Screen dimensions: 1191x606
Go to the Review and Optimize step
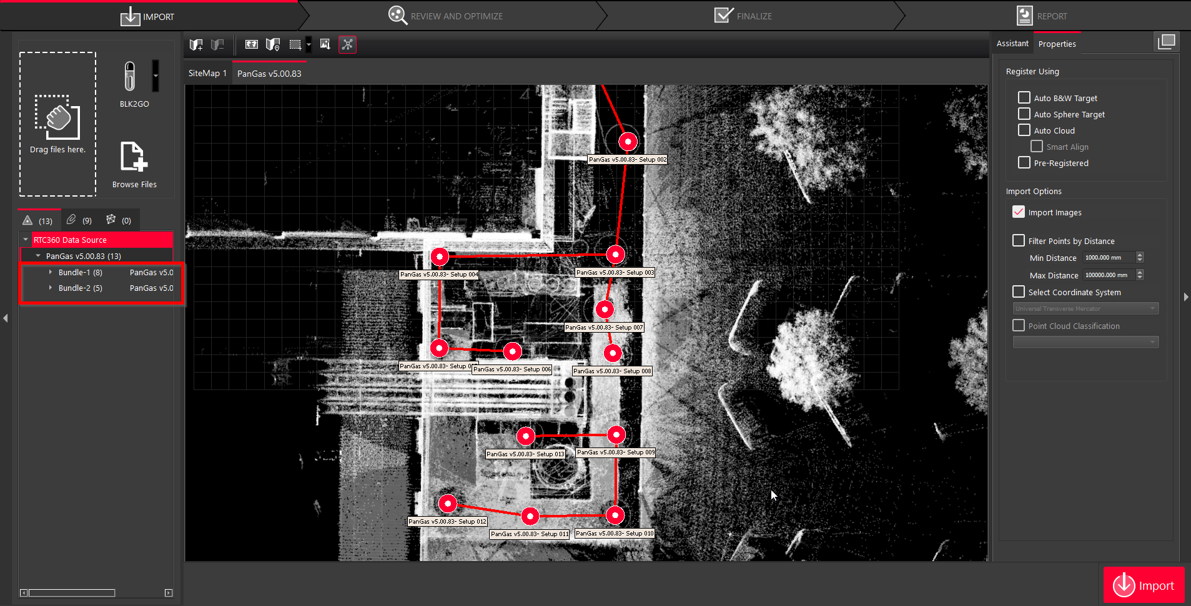pos(446,16)
